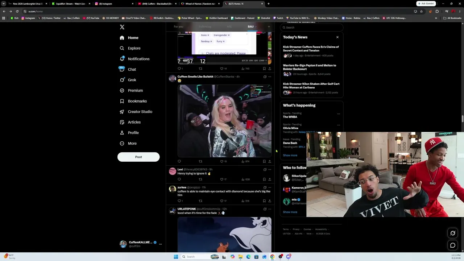Like Lexi's post about Henry
The width and height of the screenshot is (464, 261).
(221, 179)
